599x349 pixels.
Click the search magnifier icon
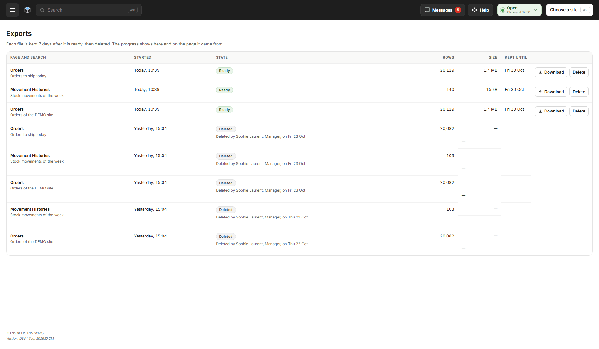pos(42,10)
